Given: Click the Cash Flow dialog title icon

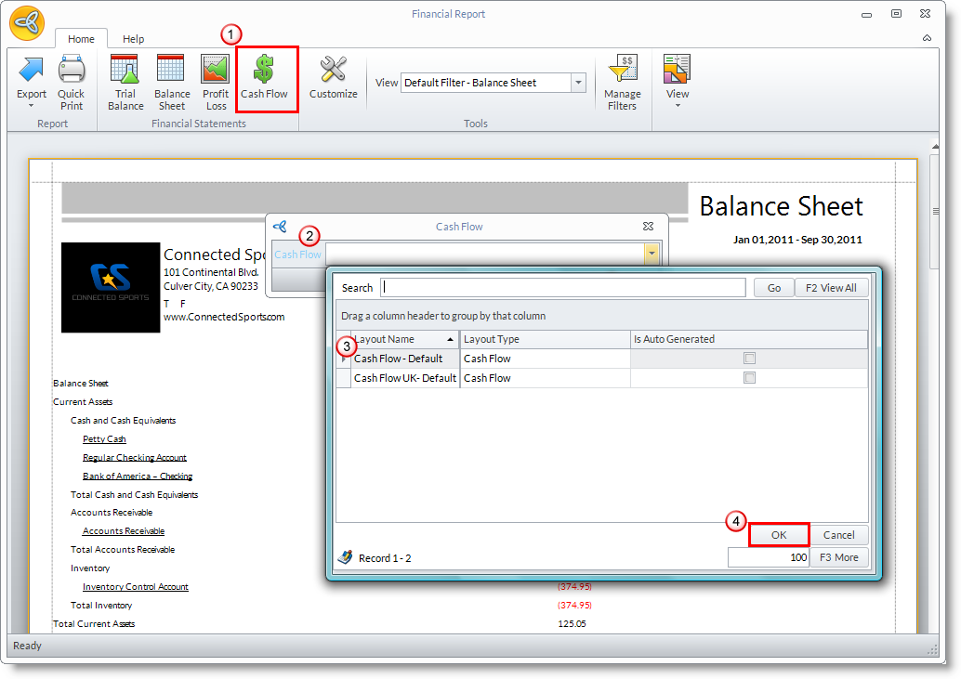Looking at the screenshot, I should (x=280, y=227).
